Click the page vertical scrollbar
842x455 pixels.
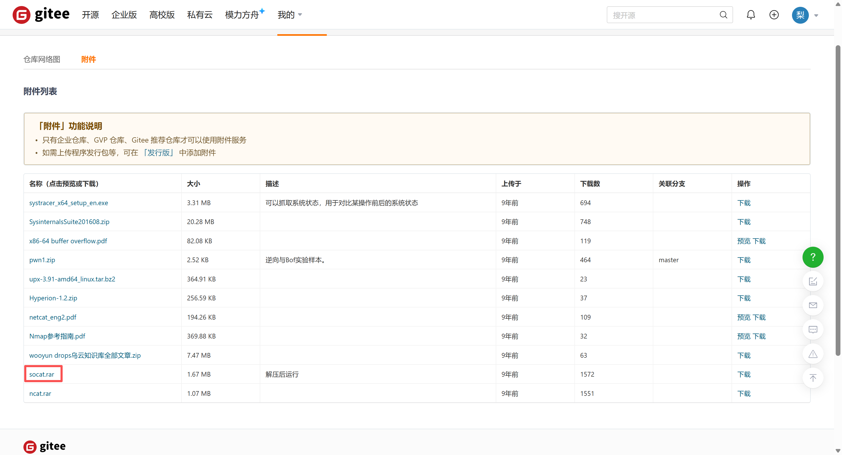838,200
